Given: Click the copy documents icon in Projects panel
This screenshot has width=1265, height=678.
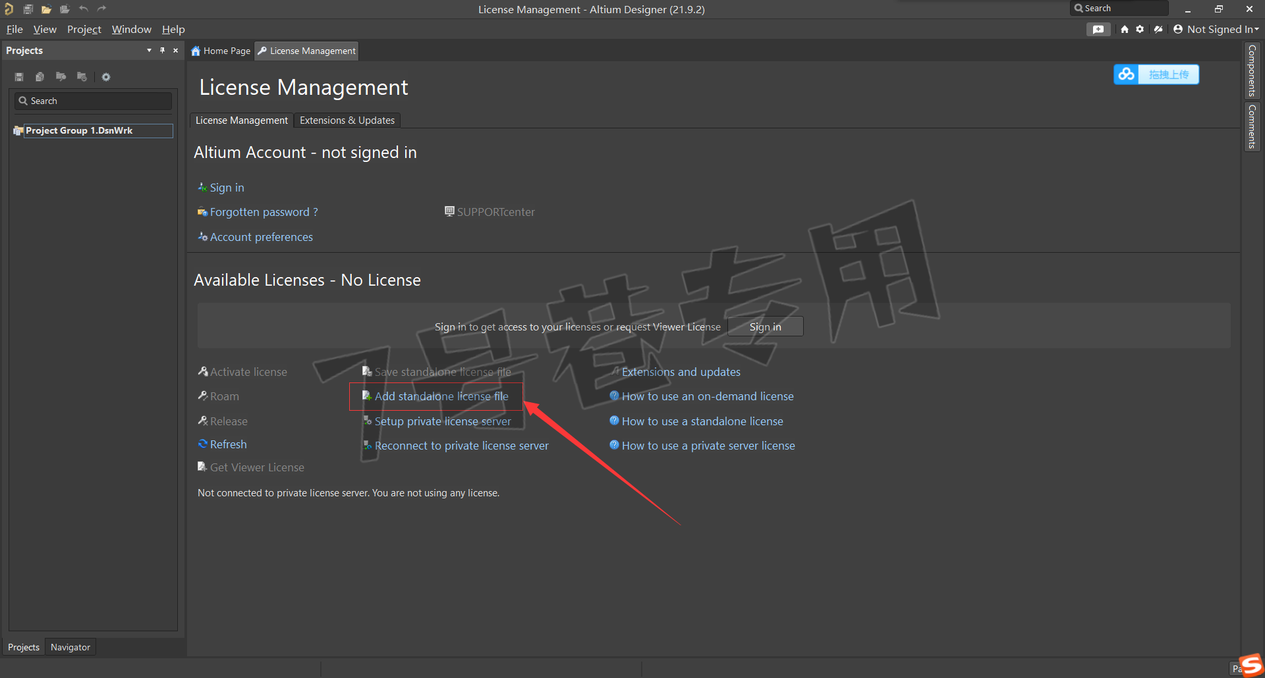Looking at the screenshot, I should pos(40,77).
